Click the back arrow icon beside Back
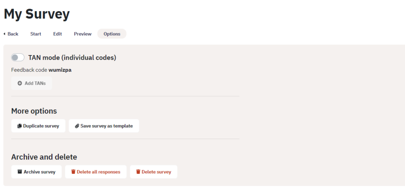405x188 pixels. click(4, 34)
